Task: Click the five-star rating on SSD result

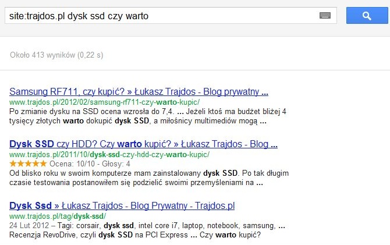Action: click(28, 164)
